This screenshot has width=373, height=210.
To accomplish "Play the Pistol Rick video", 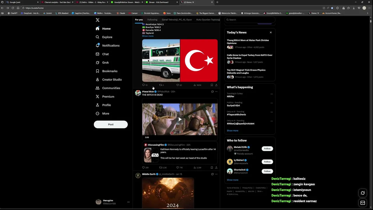I will click(180, 119).
